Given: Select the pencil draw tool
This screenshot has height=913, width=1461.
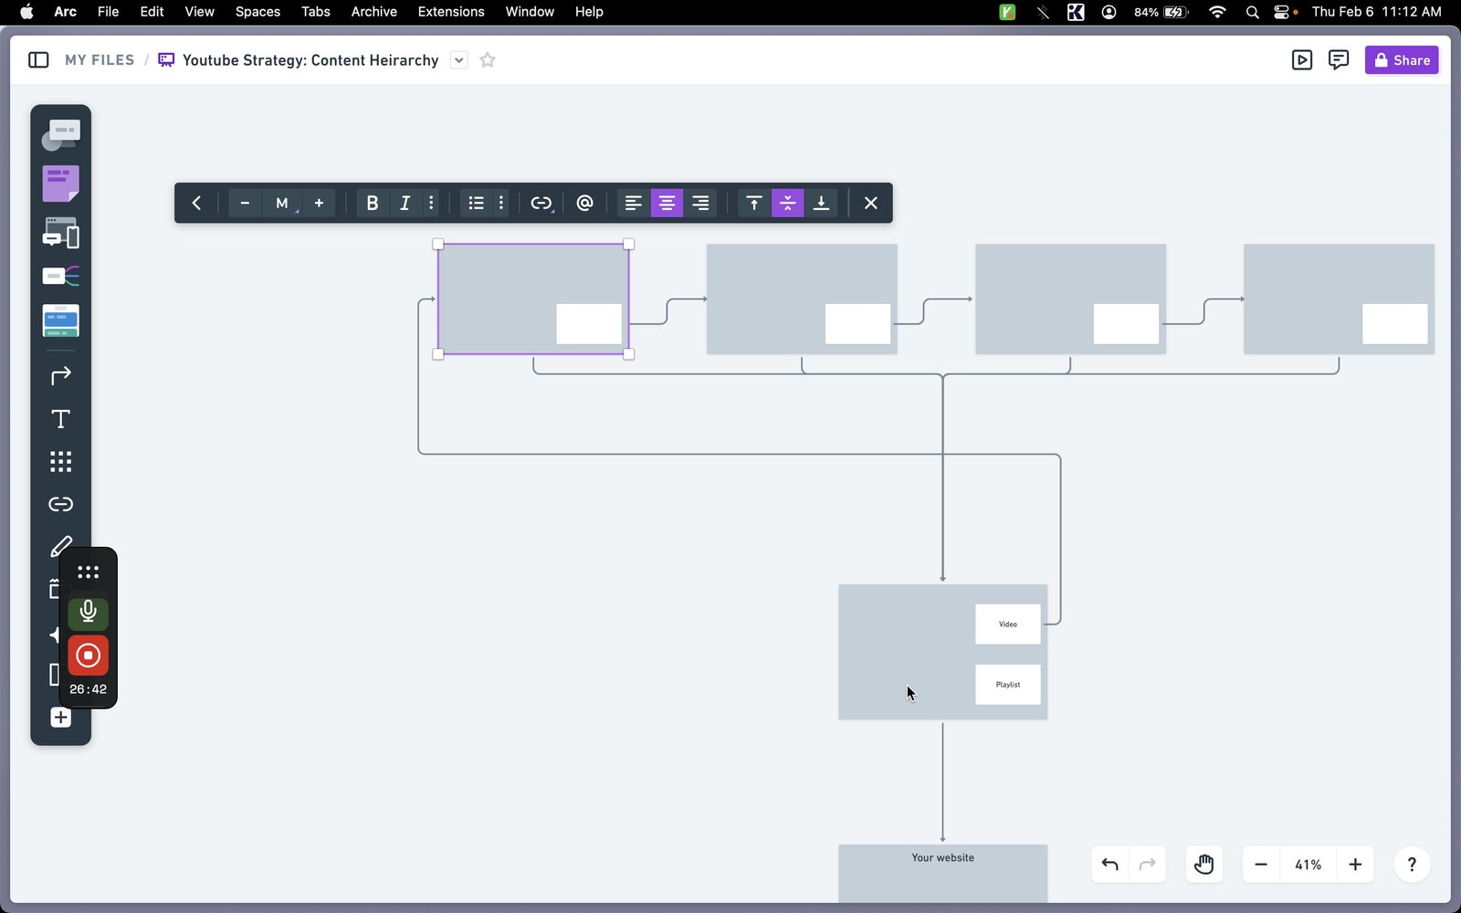Looking at the screenshot, I should [60, 546].
